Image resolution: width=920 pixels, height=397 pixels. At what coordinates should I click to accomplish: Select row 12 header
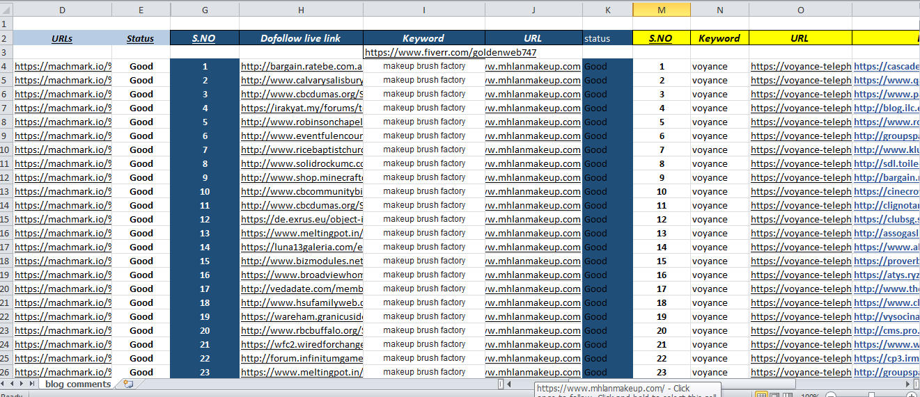6,177
